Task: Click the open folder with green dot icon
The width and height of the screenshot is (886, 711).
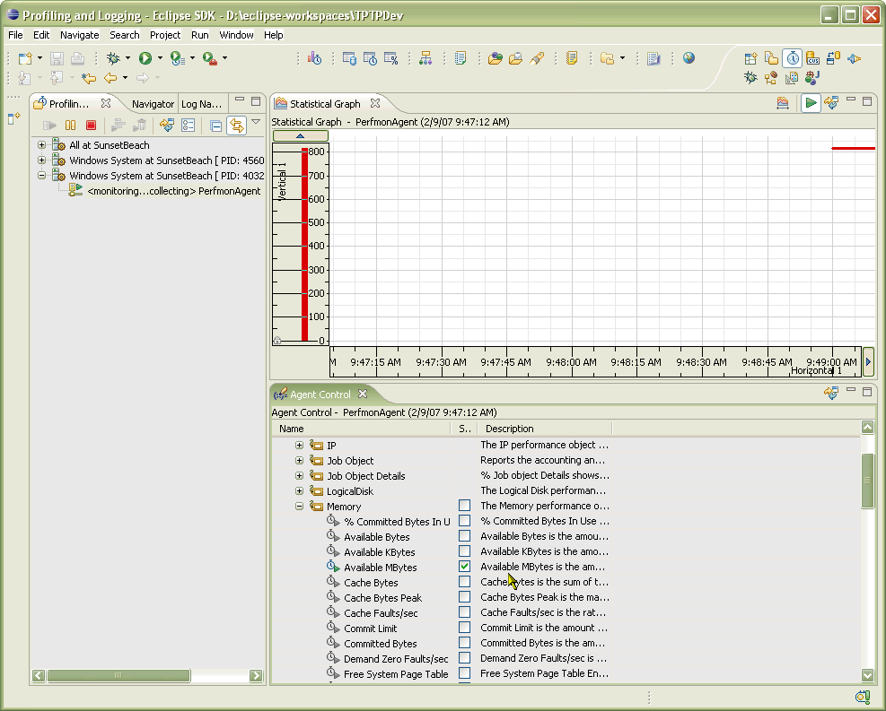Action: 496,58
